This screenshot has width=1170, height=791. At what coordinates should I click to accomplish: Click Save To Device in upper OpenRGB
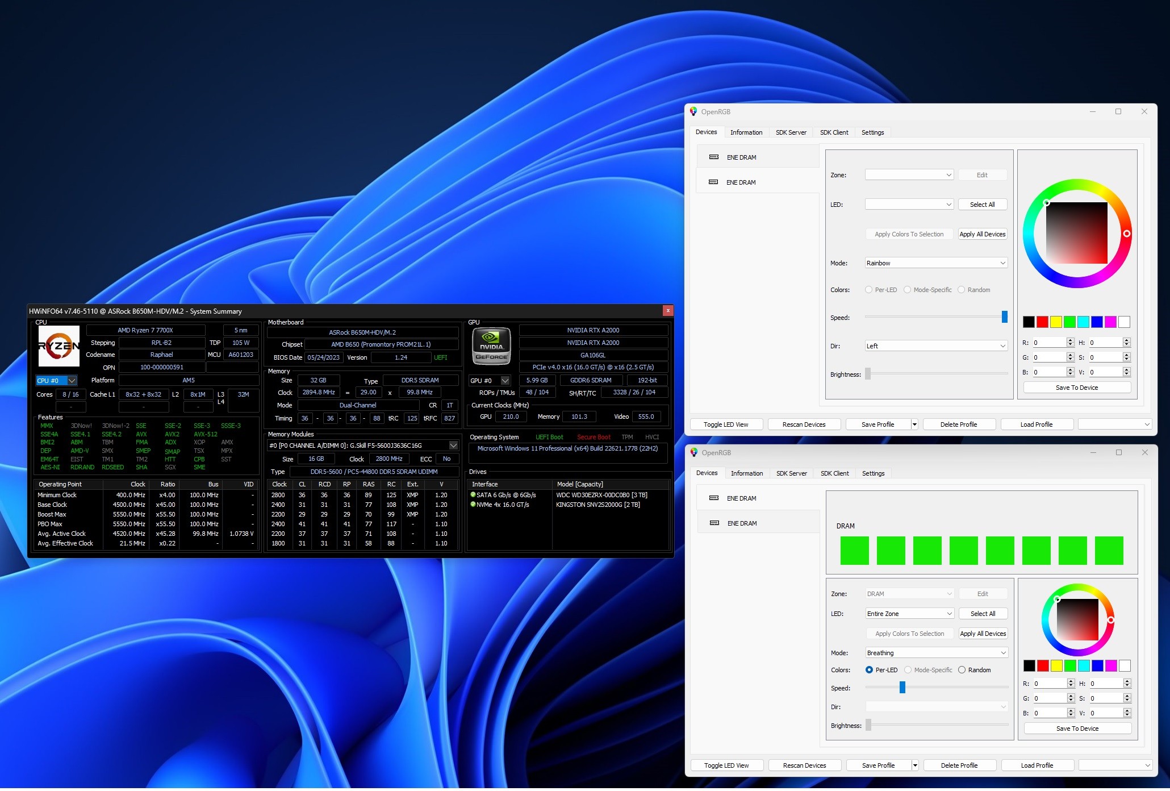pyautogui.click(x=1077, y=388)
